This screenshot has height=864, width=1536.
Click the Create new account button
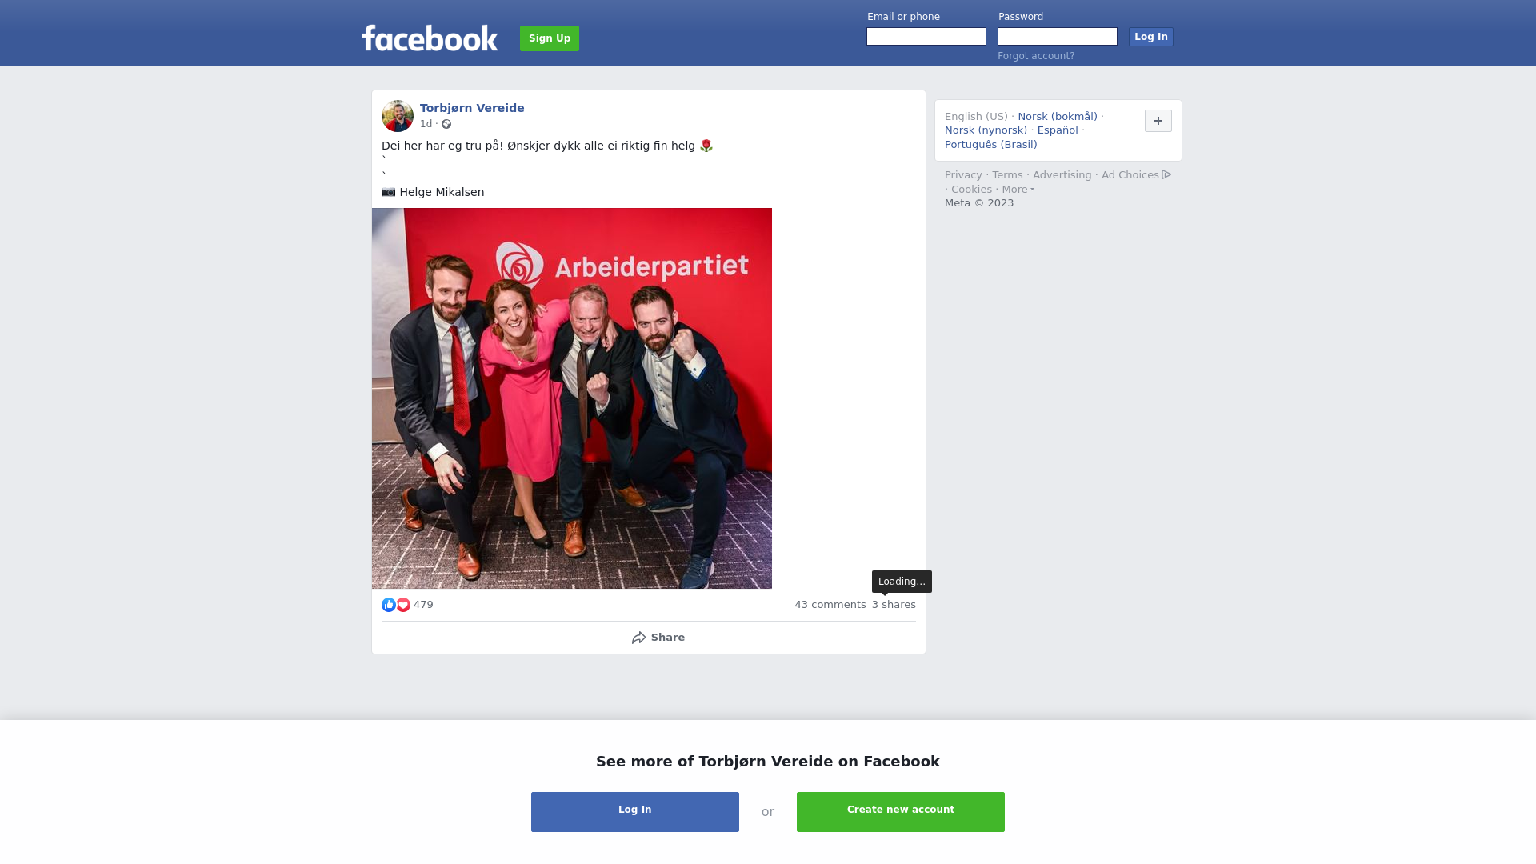pyautogui.click(x=901, y=812)
